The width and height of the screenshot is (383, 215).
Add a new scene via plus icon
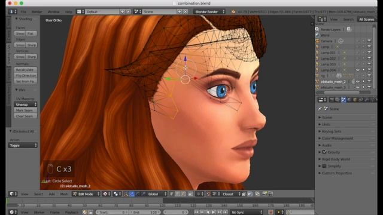coord(180,11)
